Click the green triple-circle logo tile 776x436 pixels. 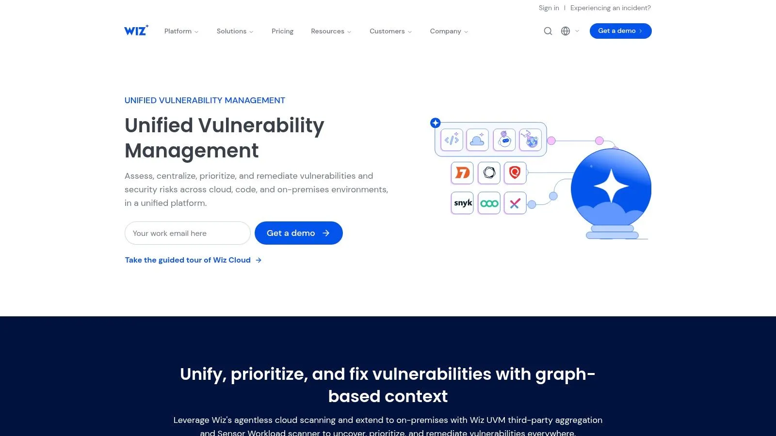(x=489, y=203)
